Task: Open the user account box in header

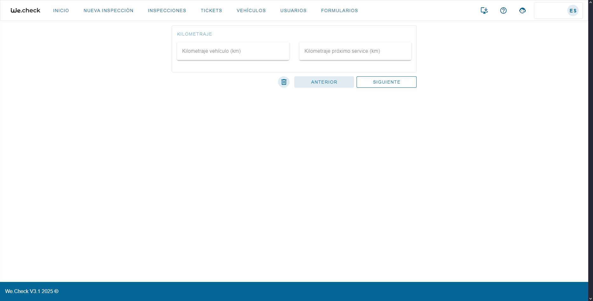Action: [x=550, y=10]
